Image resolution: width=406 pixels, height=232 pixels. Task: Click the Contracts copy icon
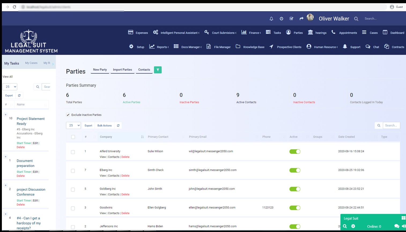387,46
